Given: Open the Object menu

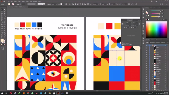Looking at the screenshot, I should tap(15, 1).
